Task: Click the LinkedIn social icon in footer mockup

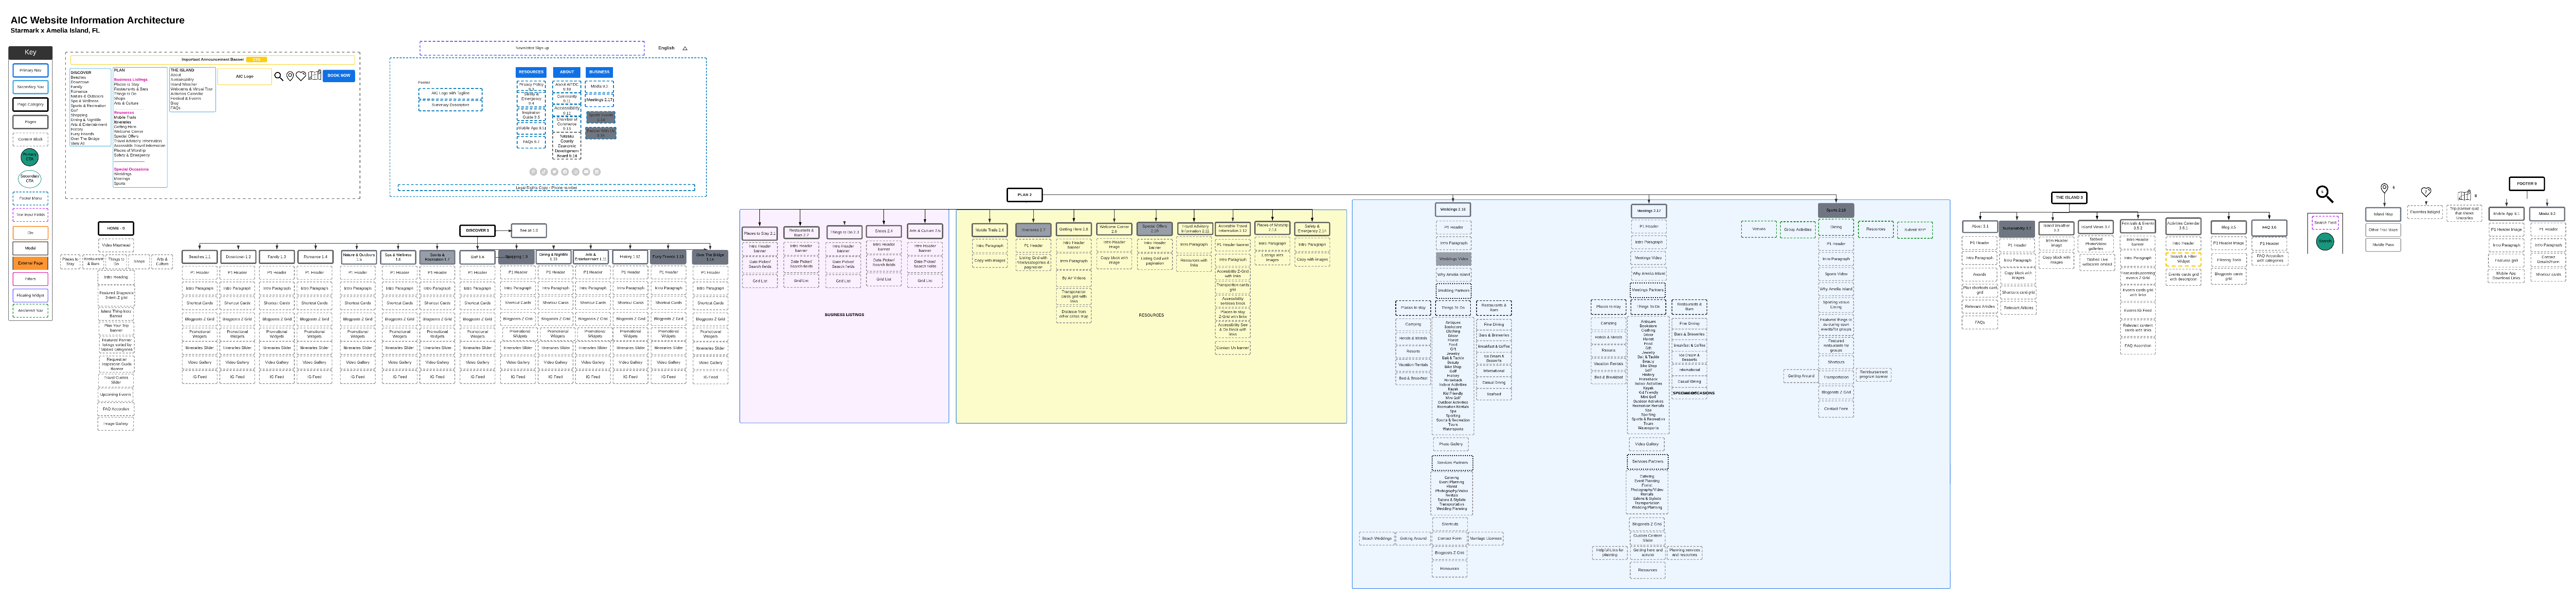Action: point(597,171)
